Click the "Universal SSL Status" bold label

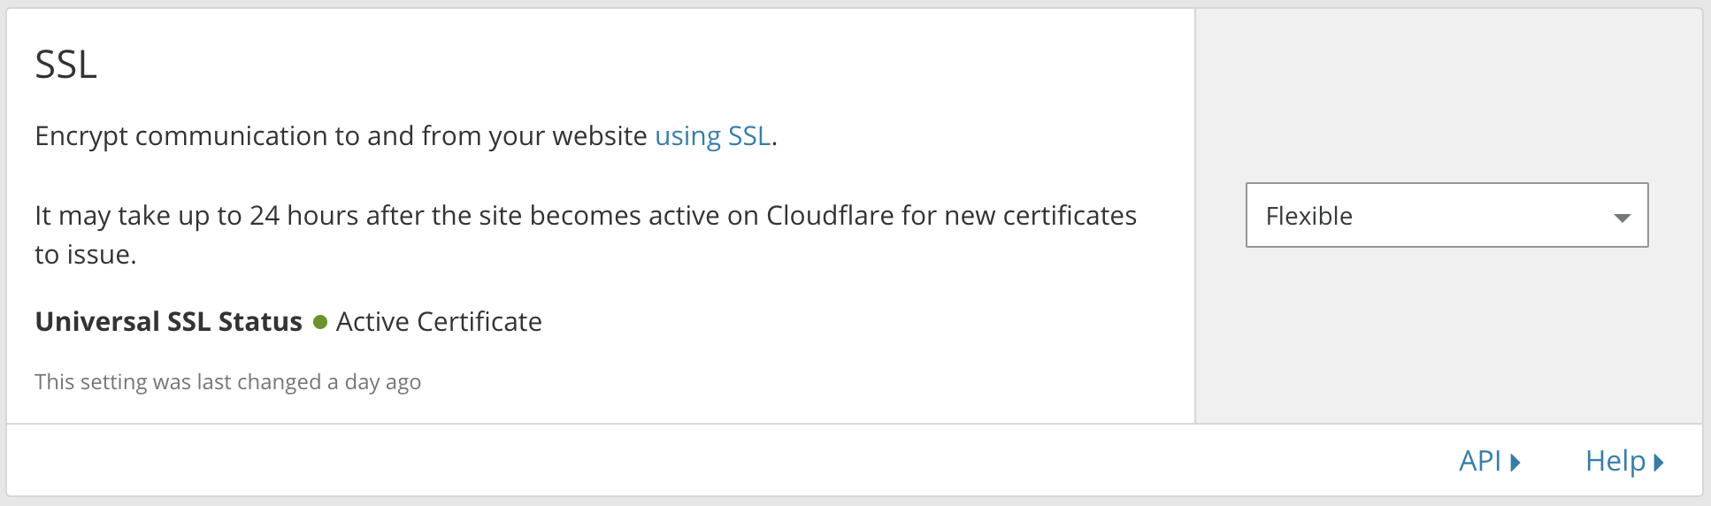pyautogui.click(x=168, y=322)
